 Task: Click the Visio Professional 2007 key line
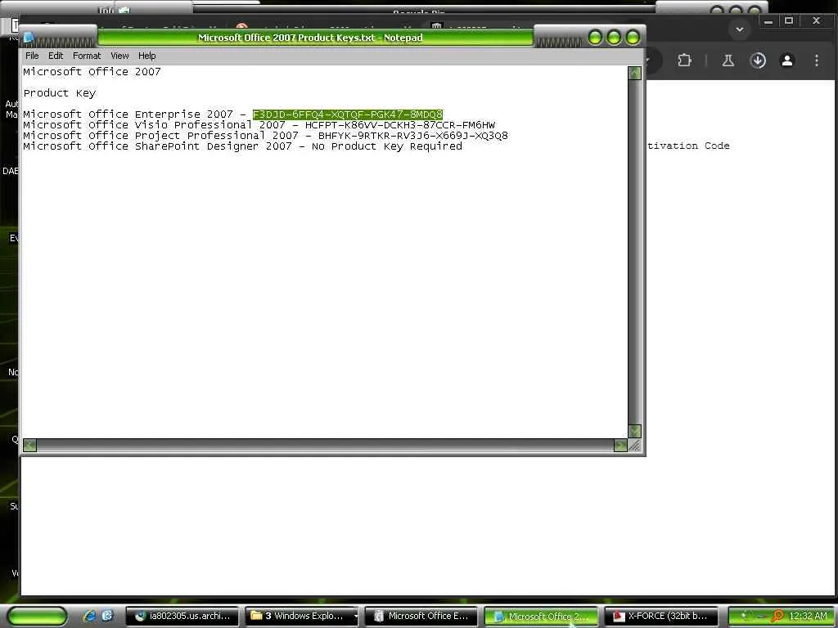pyautogui.click(x=259, y=125)
